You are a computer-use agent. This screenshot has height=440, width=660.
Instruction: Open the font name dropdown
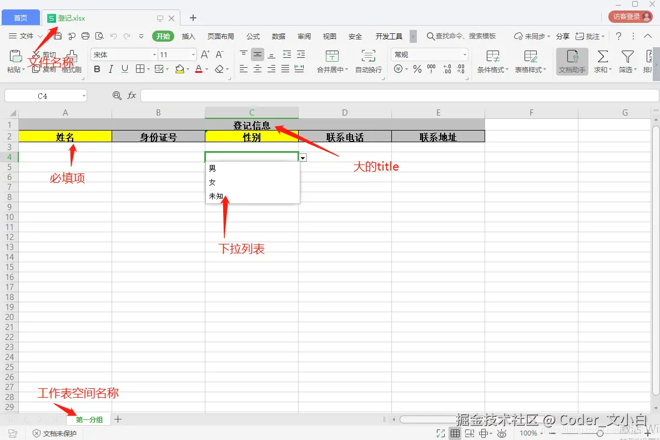click(154, 55)
